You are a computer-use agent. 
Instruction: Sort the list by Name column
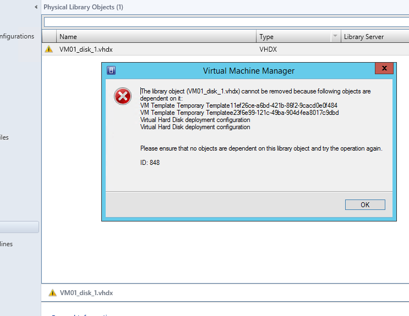tap(156, 37)
